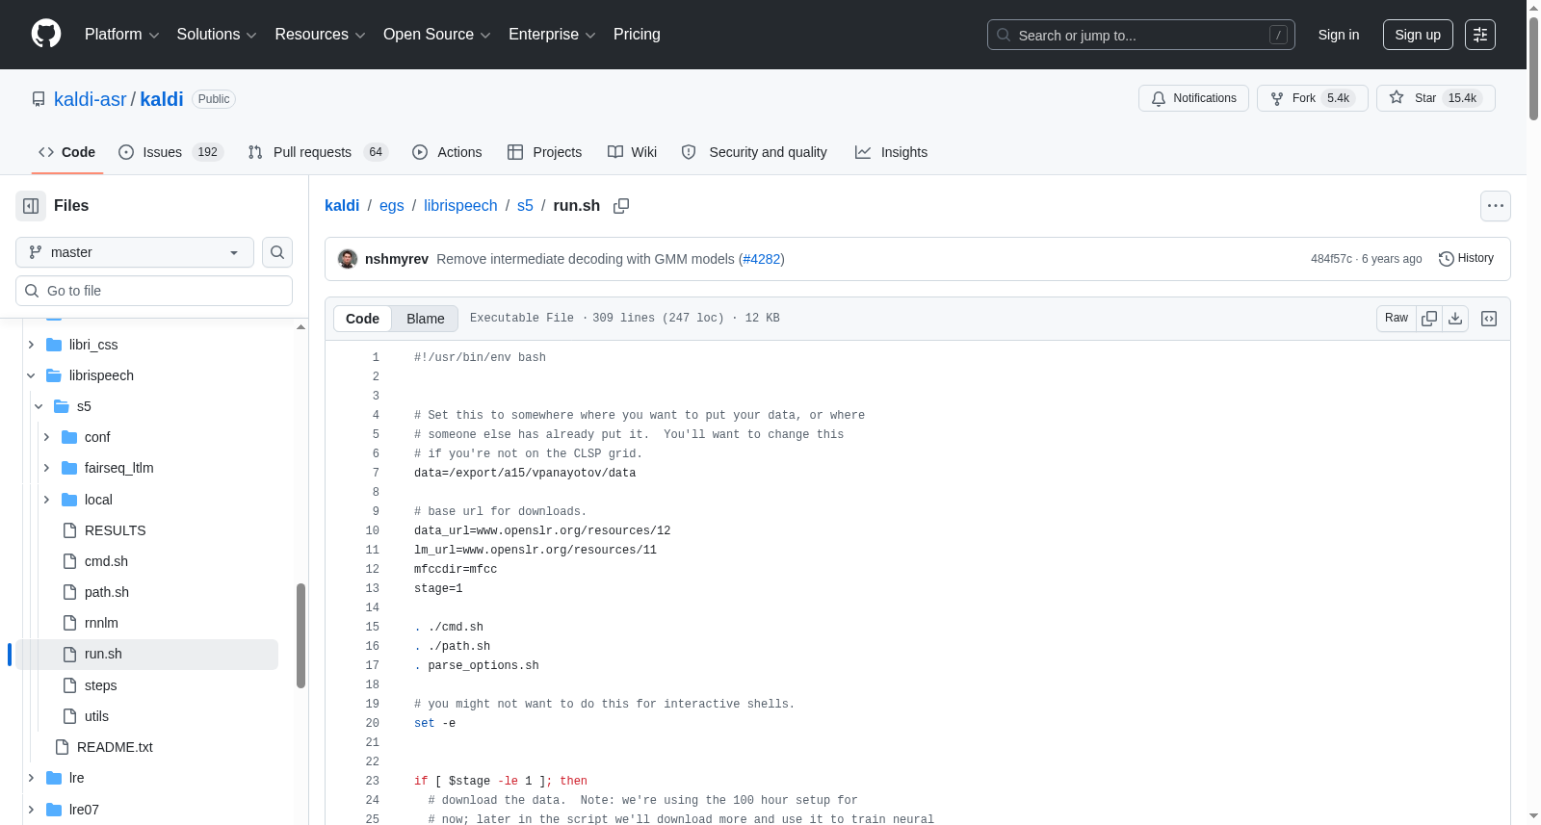Open the master branch dropdown
1541x825 pixels.
(x=135, y=252)
